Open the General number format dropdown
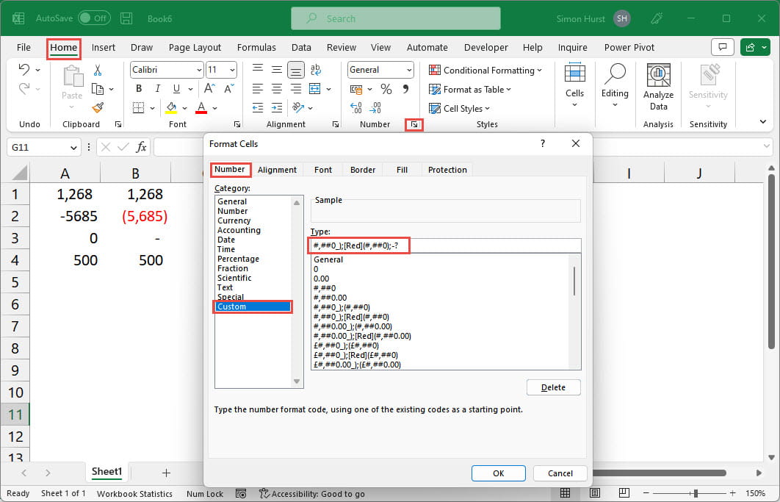This screenshot has height=502, width=780. pyautogui.click(x=408, y=70)
